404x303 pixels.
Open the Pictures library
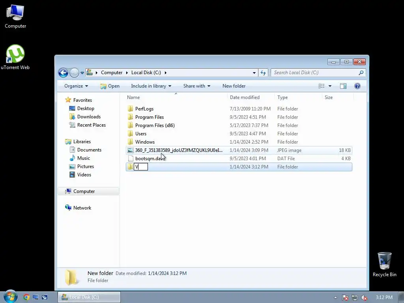[x=85, y=166]
